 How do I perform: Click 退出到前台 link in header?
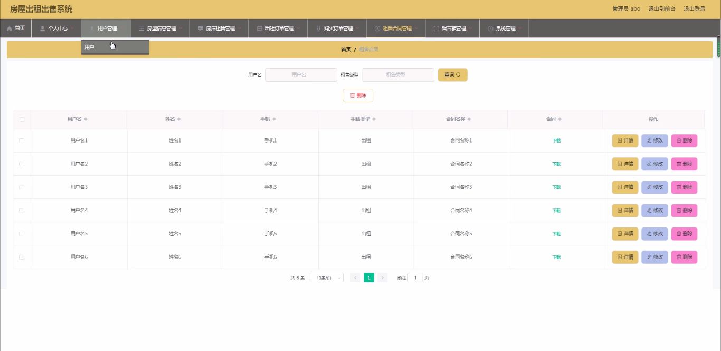point(661,9)
